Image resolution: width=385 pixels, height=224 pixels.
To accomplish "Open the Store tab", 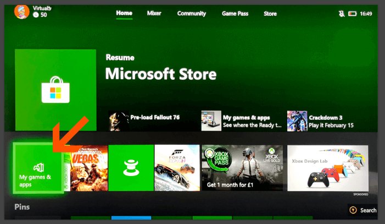I will [x=270, y=14].
